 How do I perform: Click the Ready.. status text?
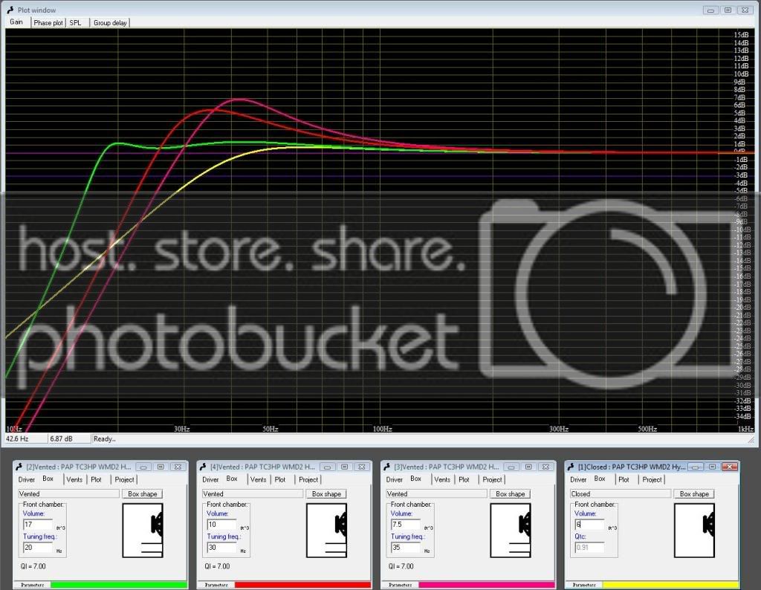tap(104, 438)
